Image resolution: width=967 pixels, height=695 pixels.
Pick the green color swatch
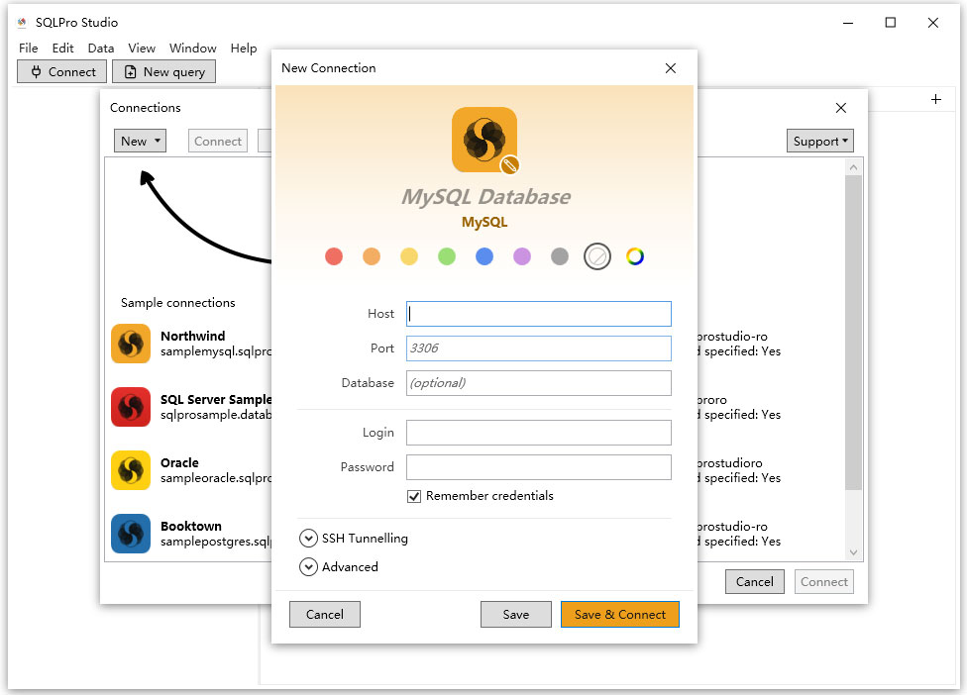(447, 256)
